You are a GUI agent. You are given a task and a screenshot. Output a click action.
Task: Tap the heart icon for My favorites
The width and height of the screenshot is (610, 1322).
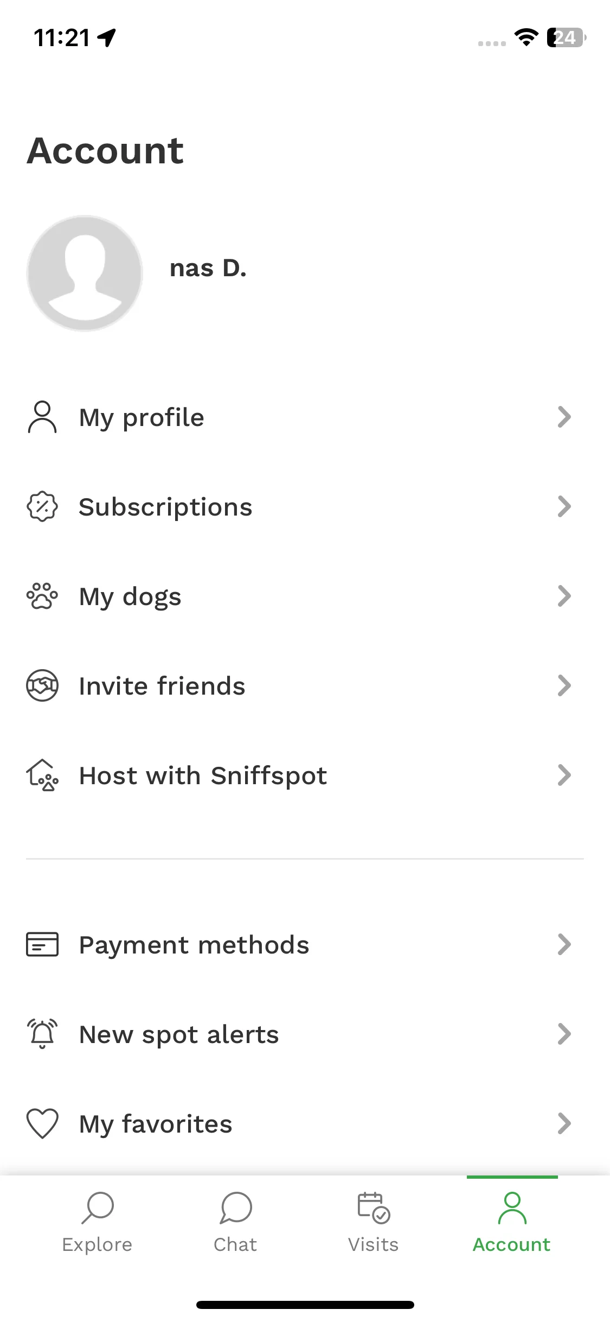(x=42, y=1123)
